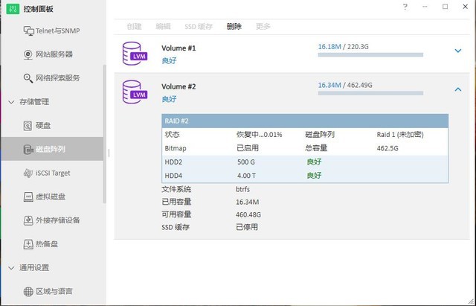Image resolution: width=476 pixels, height=306 pixels.
Task: Click the 虚拟磁盘 icon in sidebar
Action: coord(29,197)
